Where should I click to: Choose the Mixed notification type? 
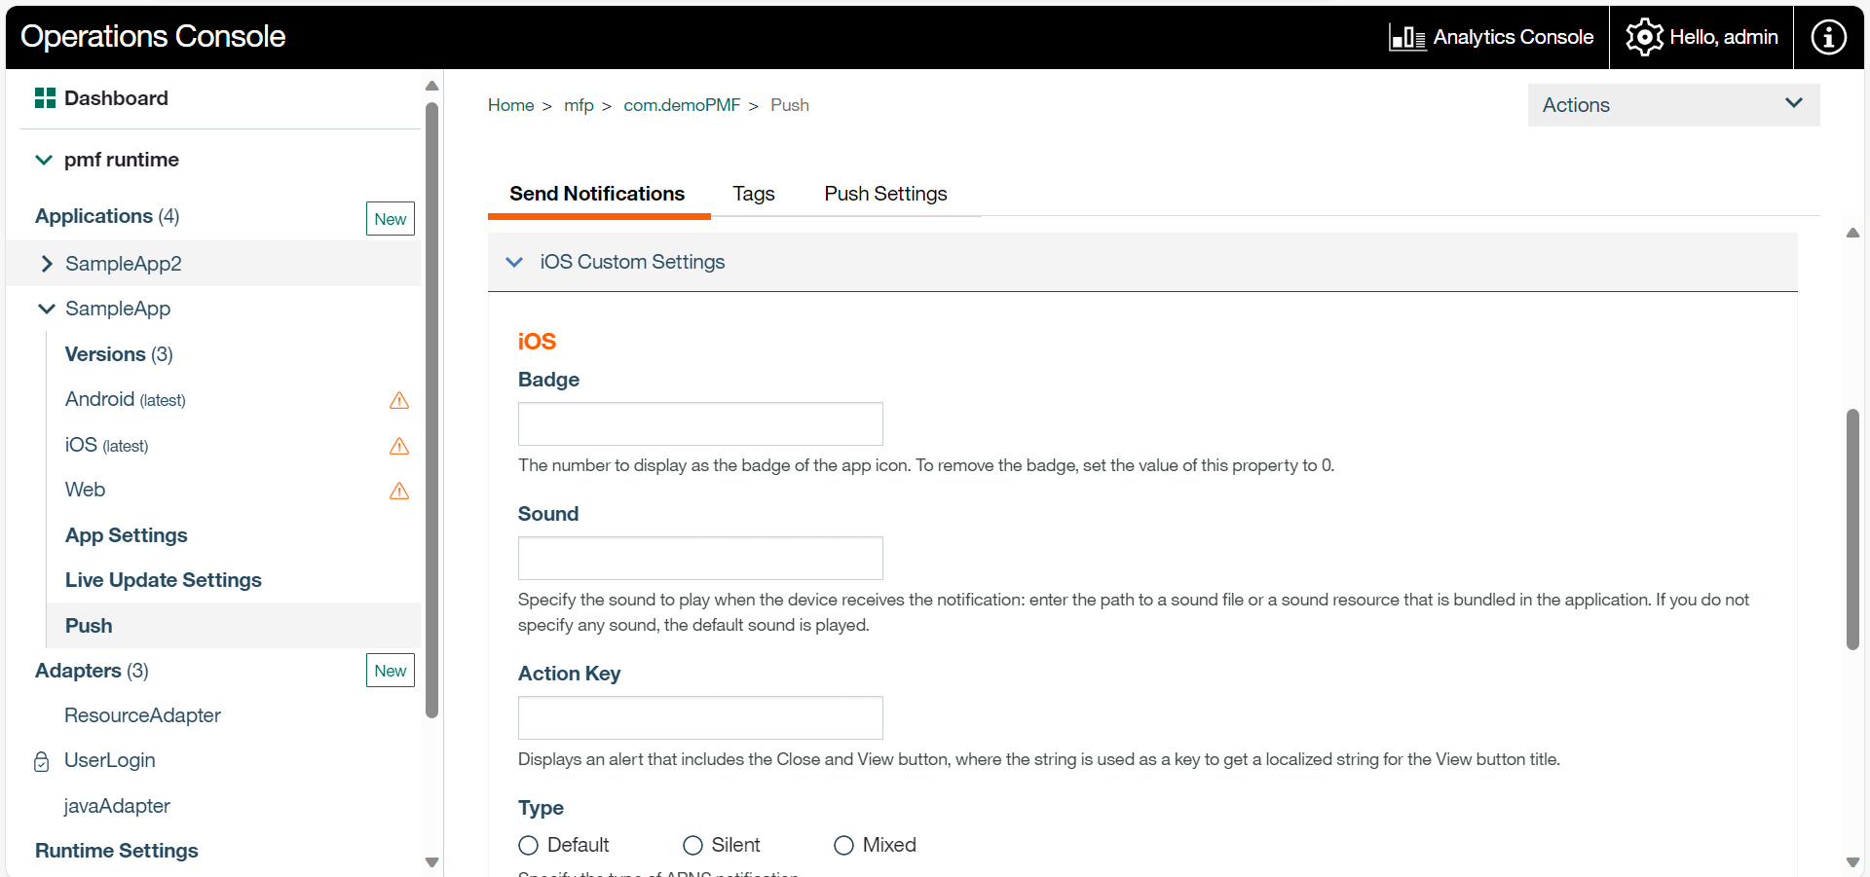[843, 845]
